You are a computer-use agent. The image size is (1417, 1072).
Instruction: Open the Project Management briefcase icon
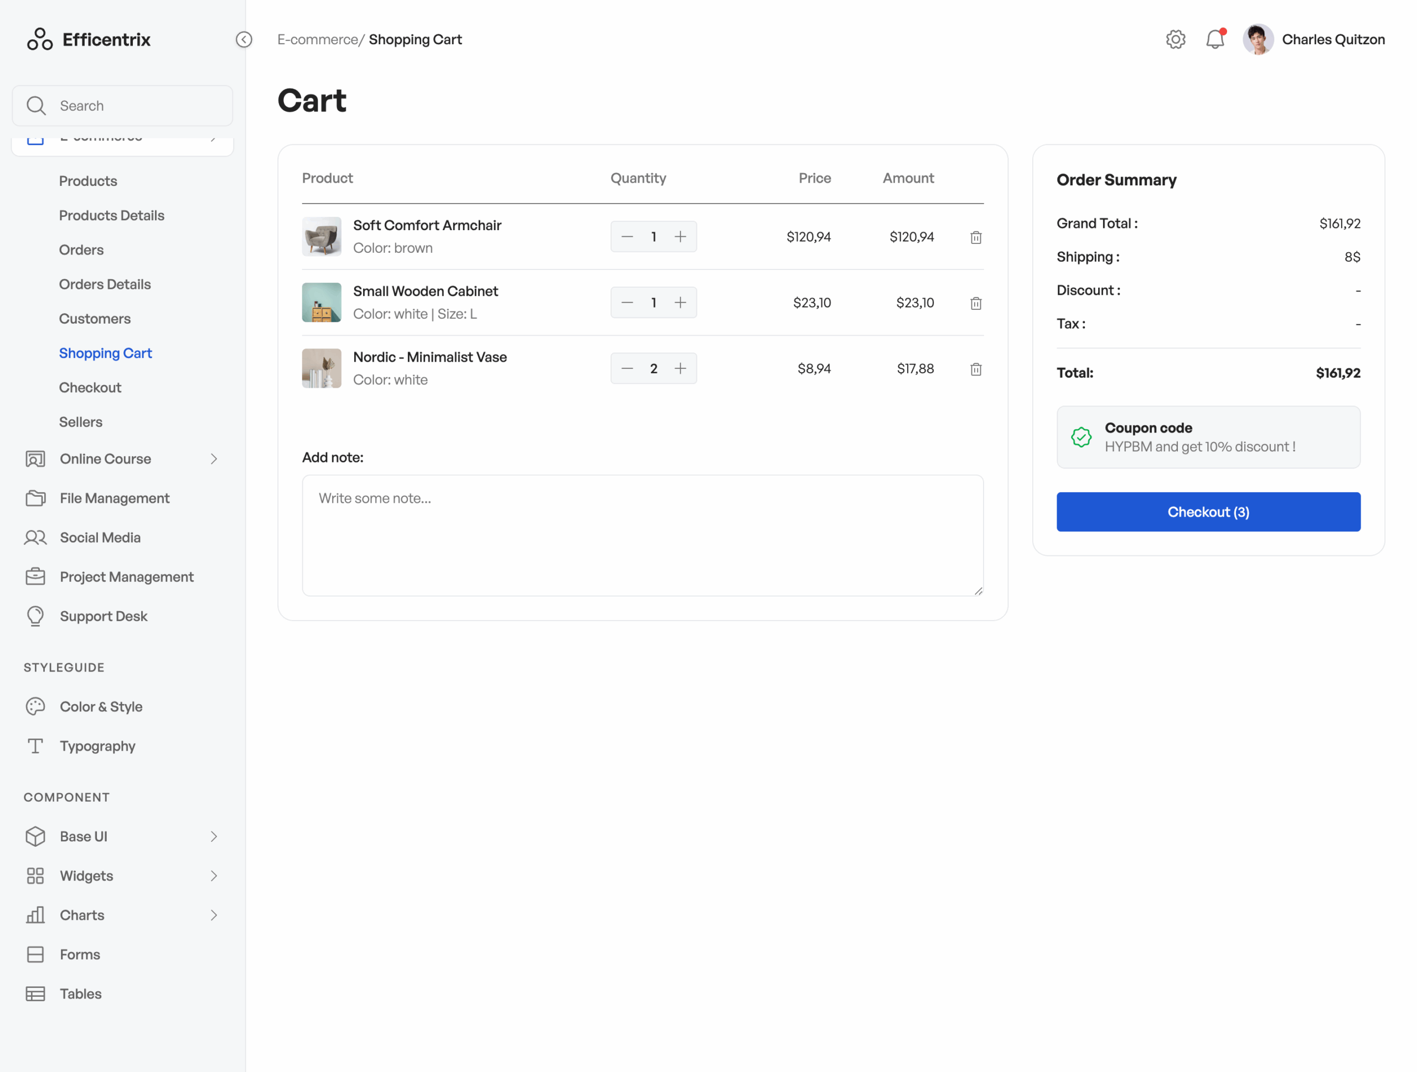(x=35, y=576)
